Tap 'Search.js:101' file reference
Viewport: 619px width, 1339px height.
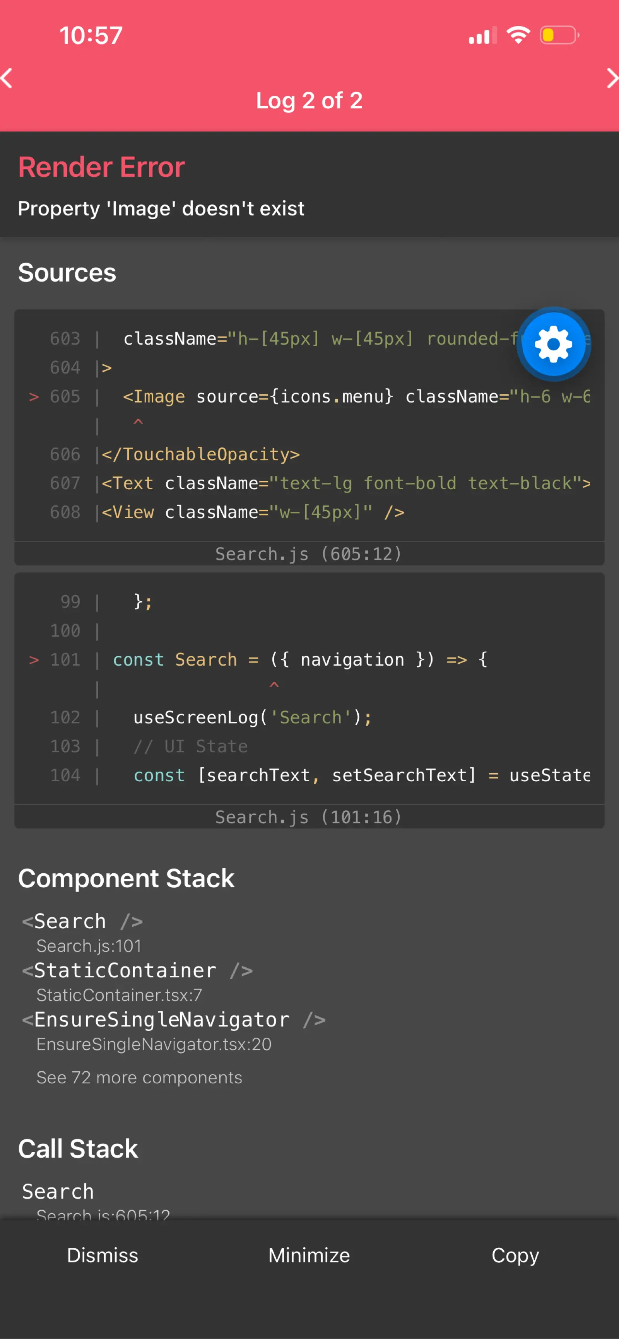tap(89, 946)
